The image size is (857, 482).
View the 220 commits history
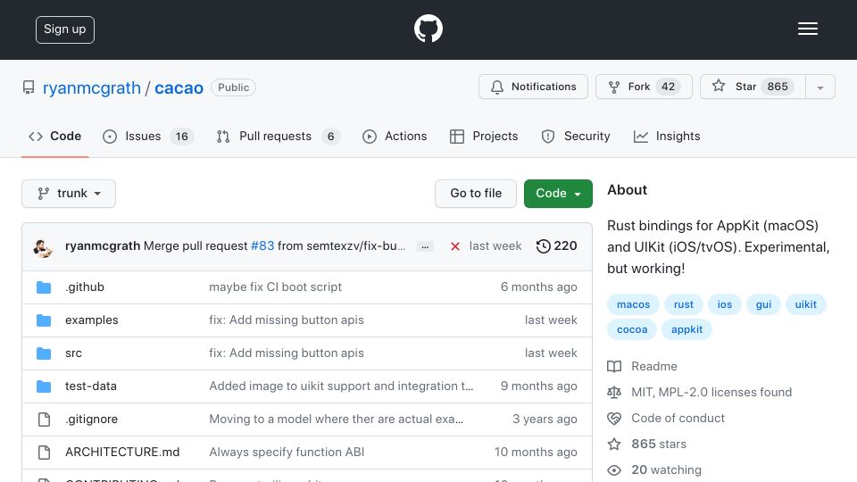(556, 246)
